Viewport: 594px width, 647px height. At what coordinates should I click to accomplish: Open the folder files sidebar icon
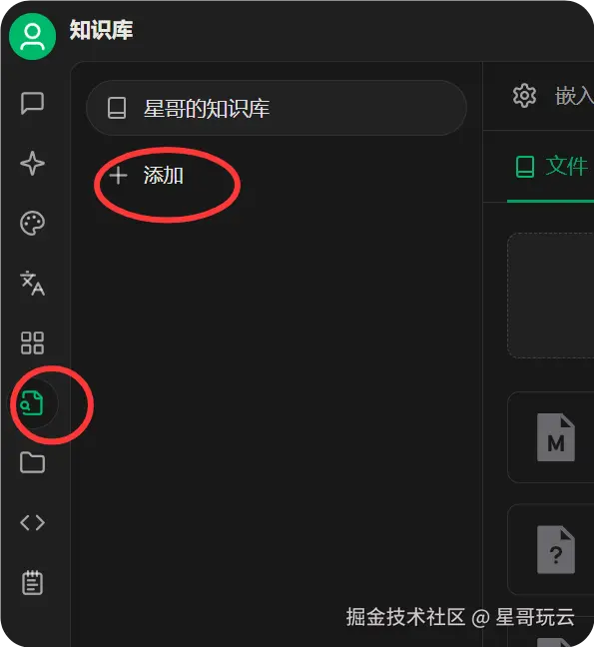(33, 462)
